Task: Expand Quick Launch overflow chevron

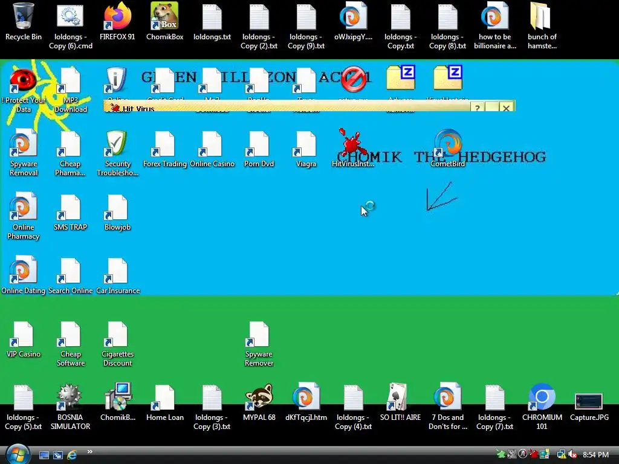Action: [x=89, y=452]
